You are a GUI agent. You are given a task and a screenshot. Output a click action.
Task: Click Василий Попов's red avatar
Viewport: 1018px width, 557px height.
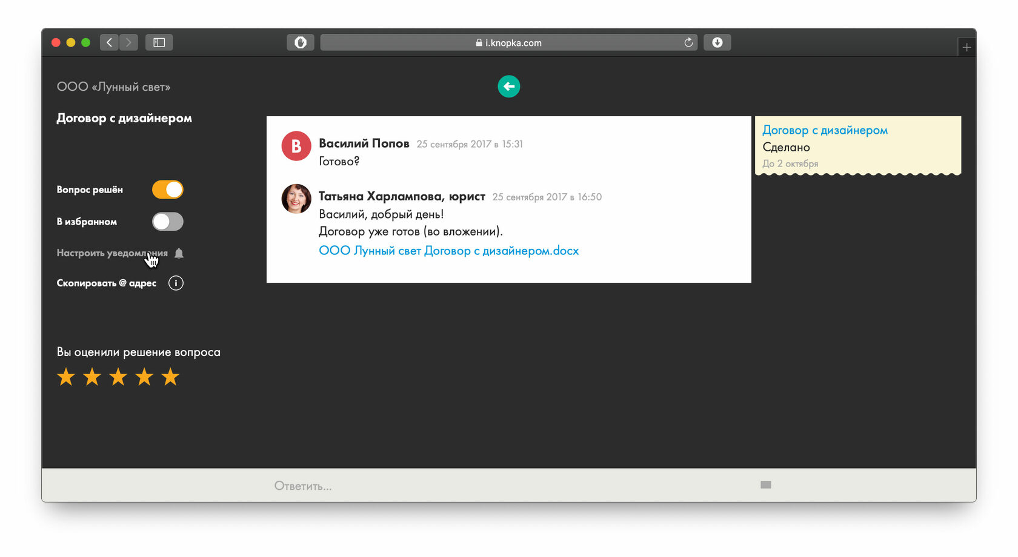tap(296, 146)
